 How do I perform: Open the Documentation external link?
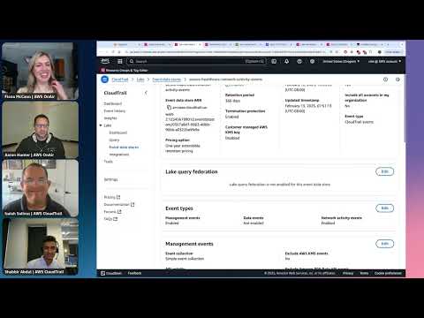pyautogui.click(x=119, y=204)
